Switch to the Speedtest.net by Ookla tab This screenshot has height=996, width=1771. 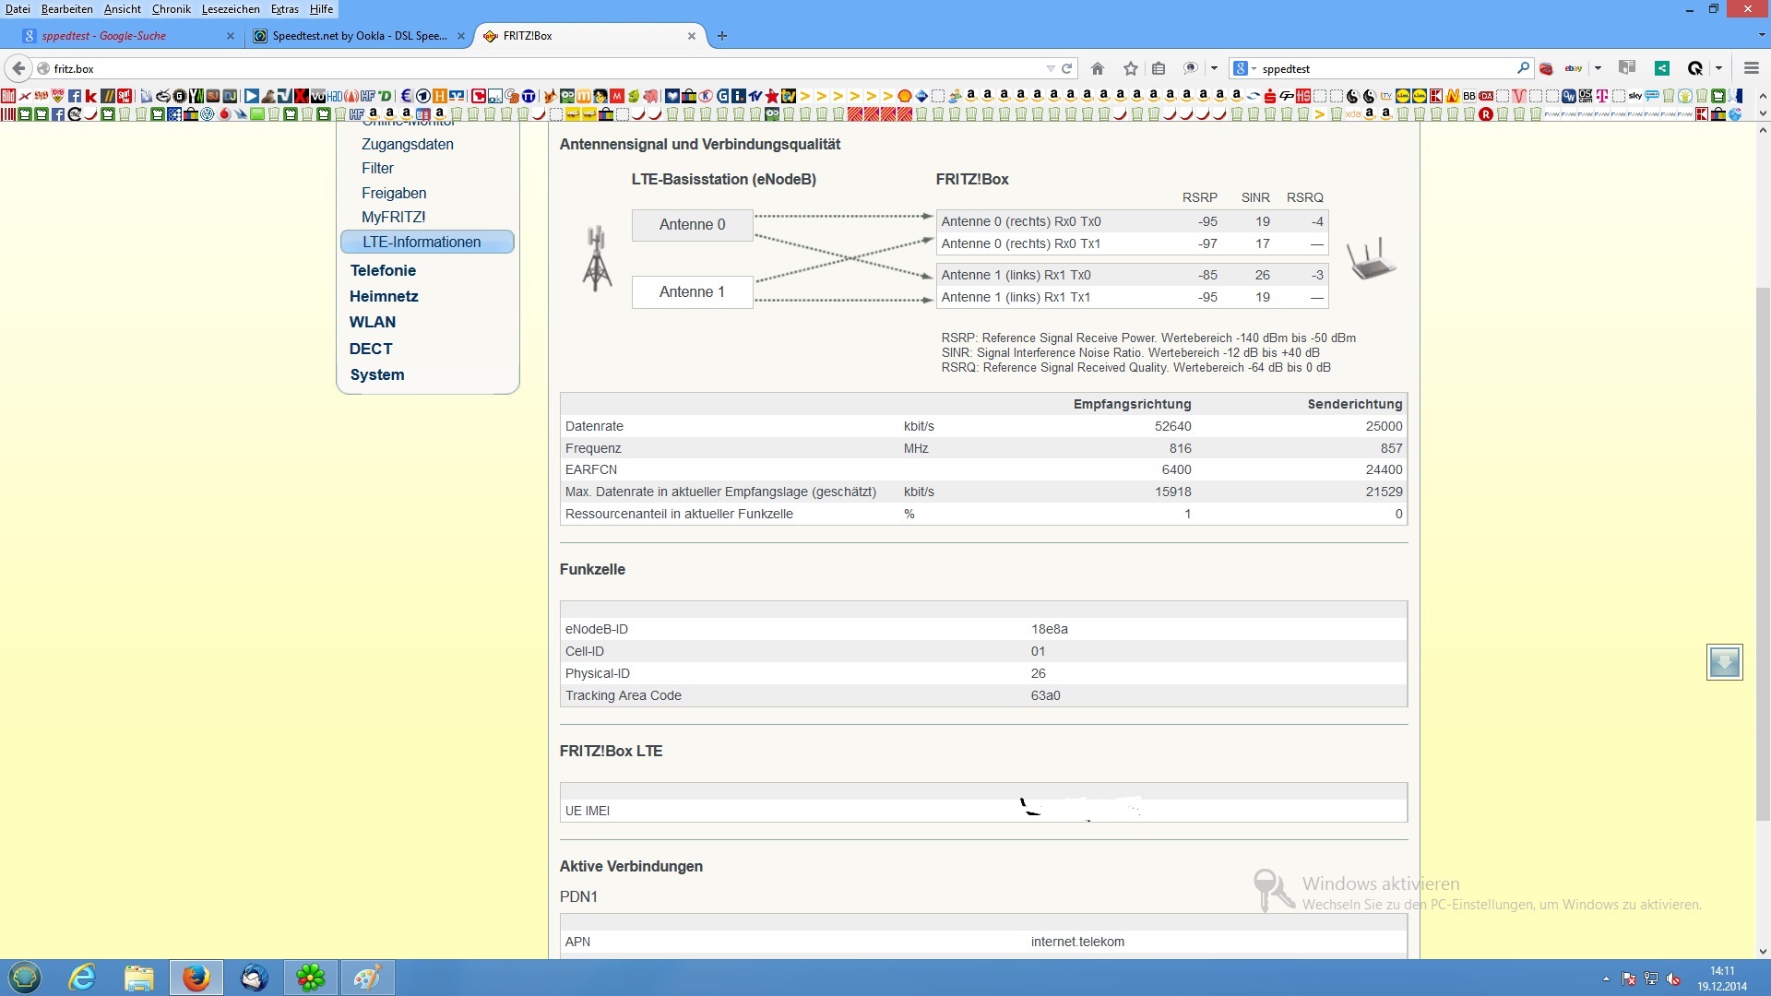[359, 36]
